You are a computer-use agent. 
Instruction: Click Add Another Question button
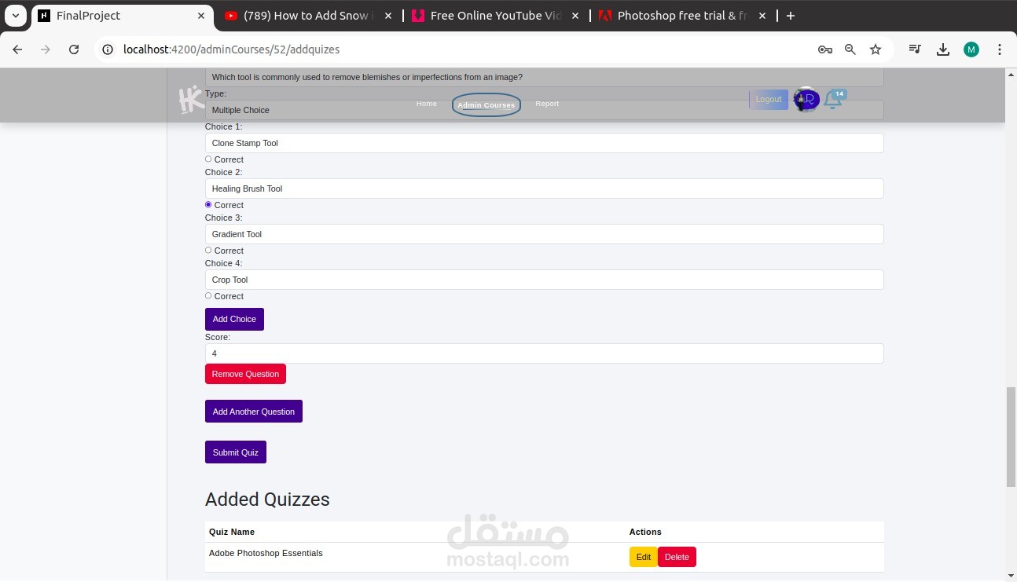click(x=254, y=412)
